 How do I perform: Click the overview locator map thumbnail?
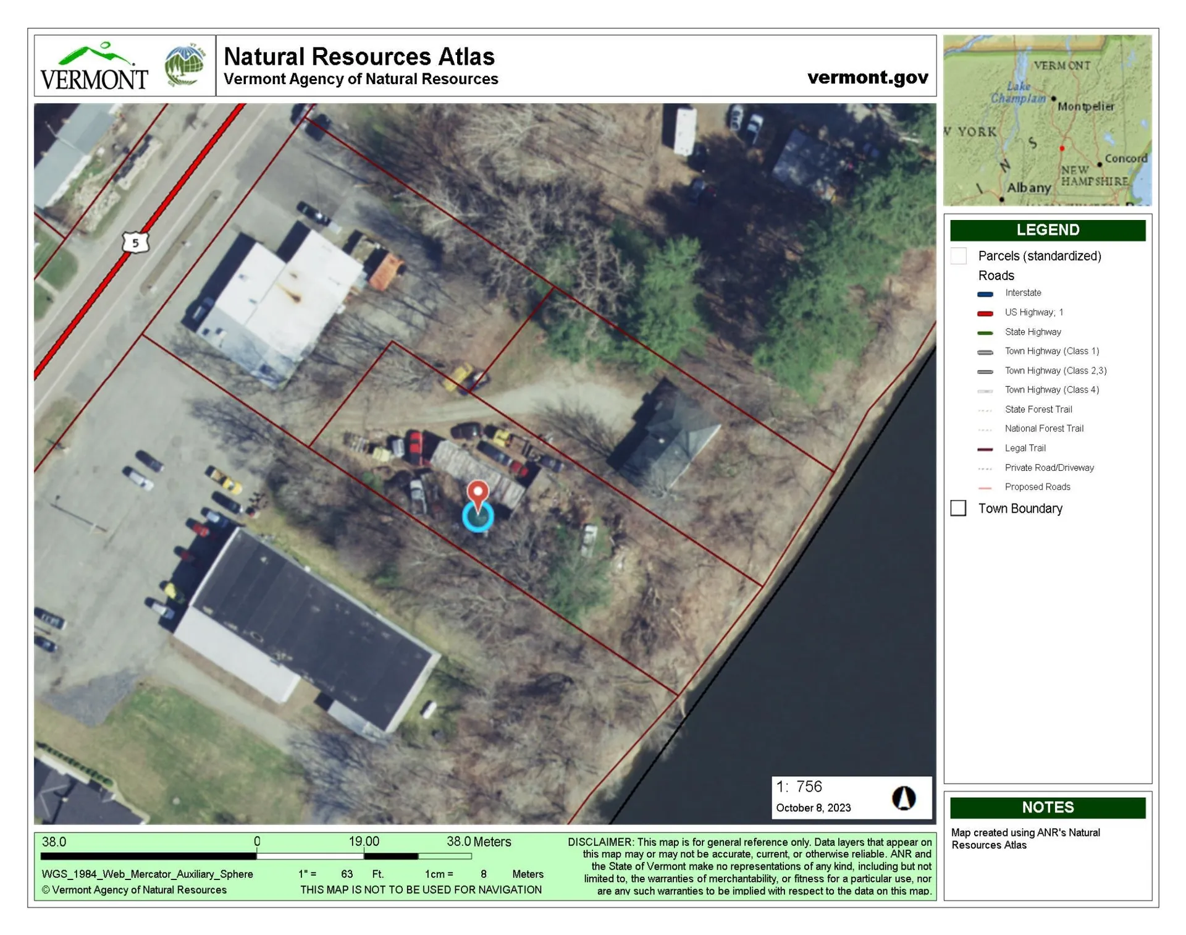click(x=1046, y=120)
